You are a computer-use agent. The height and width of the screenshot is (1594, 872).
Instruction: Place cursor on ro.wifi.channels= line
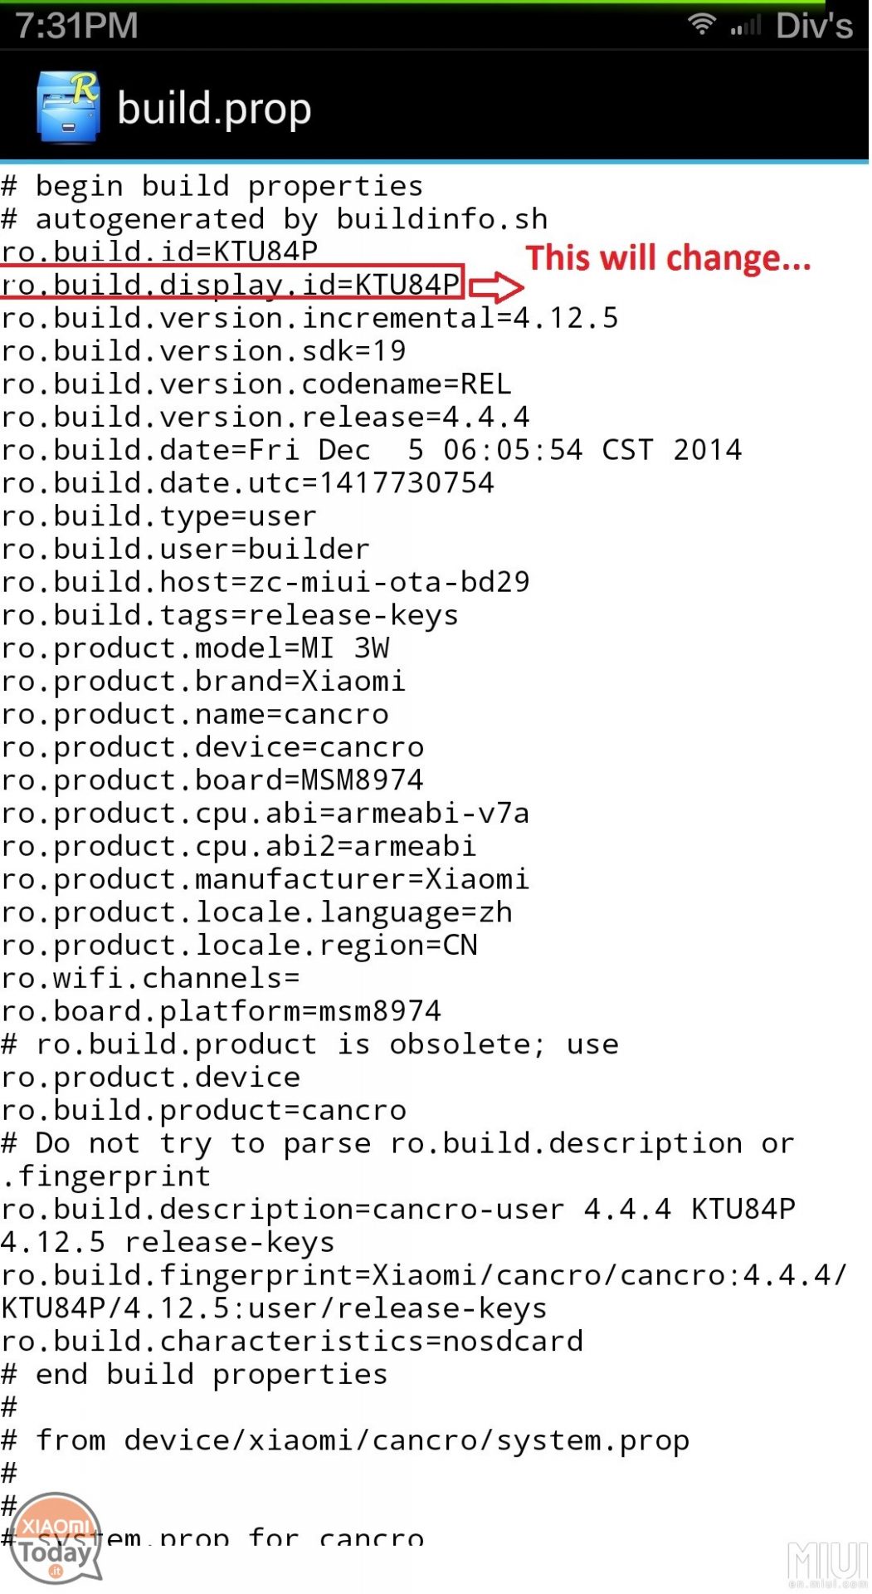click(150, 978)
